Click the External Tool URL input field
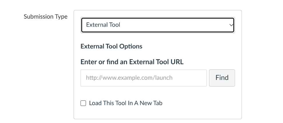The width and height of the screenshot is (283, 123). click(x=143, y=78)
